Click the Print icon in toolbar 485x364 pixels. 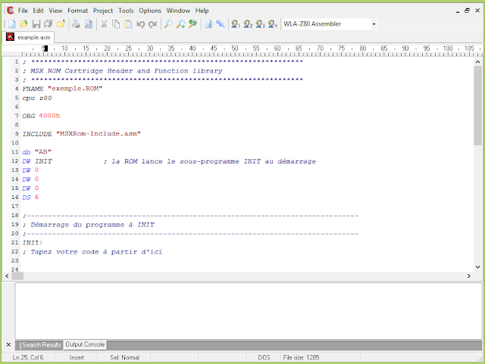(76, 24)
